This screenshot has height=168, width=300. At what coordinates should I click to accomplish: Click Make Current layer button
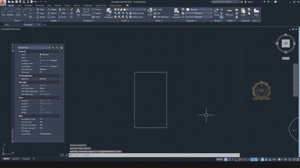[136, 13]
